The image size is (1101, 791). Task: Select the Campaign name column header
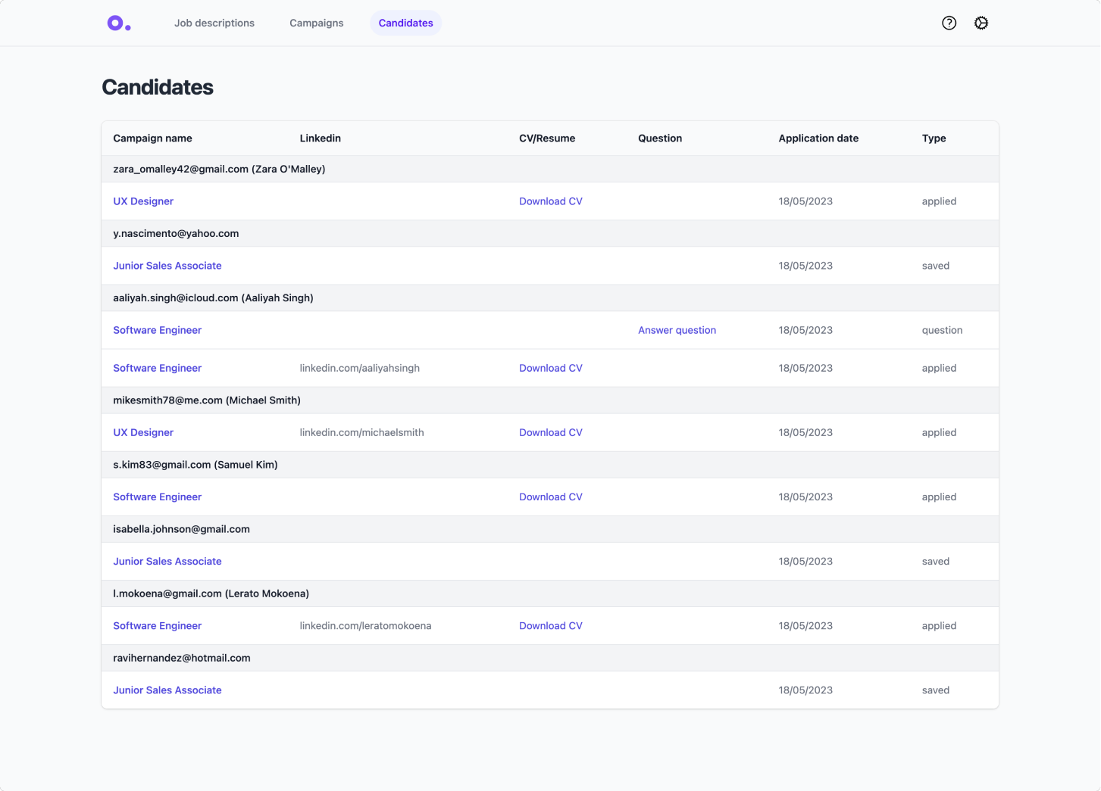(x=152, y=138)
